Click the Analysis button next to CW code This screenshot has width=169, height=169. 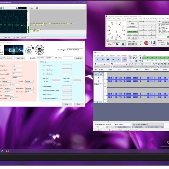78,58
